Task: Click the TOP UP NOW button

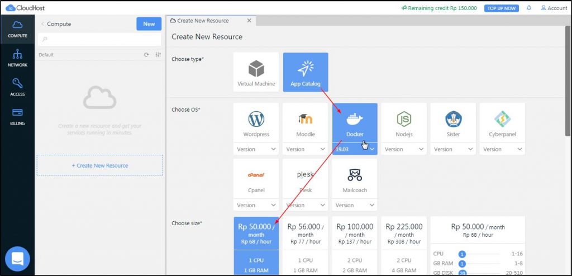Action: tap(501, 8)
